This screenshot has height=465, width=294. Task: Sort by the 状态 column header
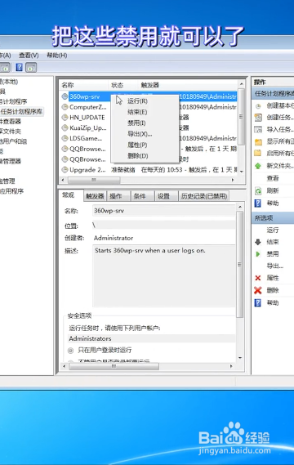tap(117, 86)
